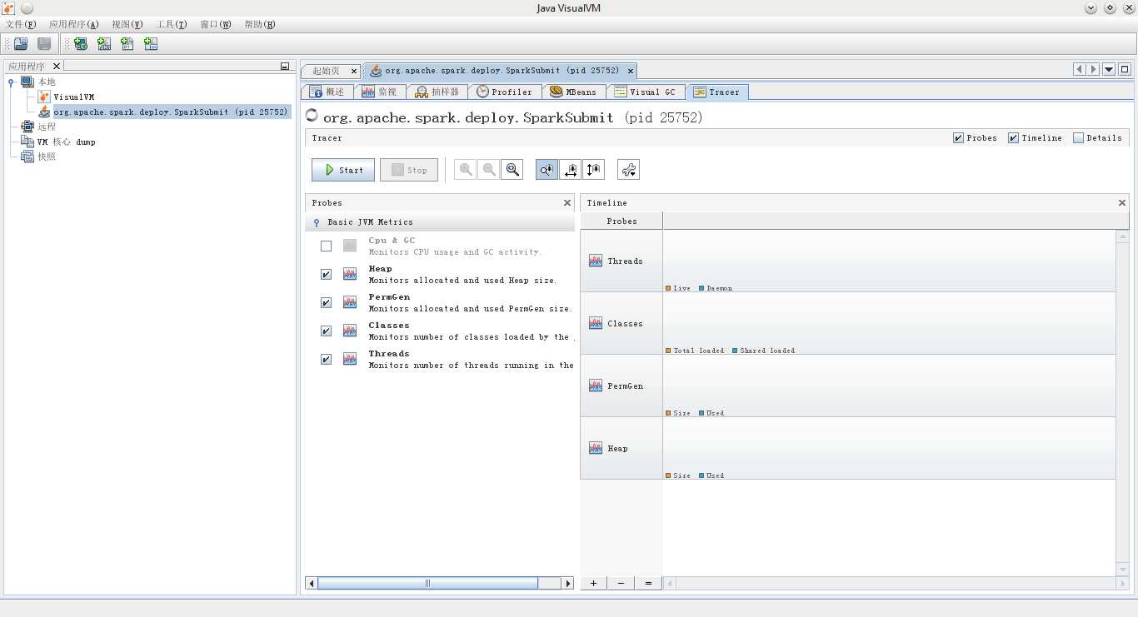This screenshot has height=617, width=1138.
Task: Open the Tools menu
Action: coord(172,24)
